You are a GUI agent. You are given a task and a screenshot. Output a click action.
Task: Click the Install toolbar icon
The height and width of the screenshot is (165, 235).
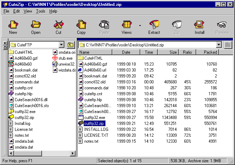[199, 25]
